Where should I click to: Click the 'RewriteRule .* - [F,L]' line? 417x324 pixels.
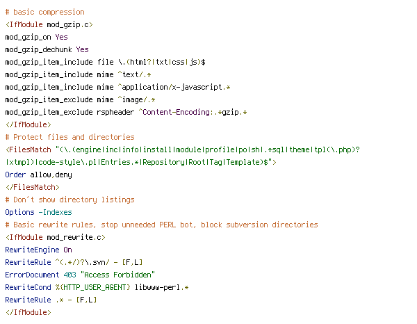point(51,300)
